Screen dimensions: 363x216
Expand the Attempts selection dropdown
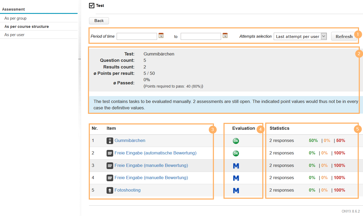click(324, 36)
